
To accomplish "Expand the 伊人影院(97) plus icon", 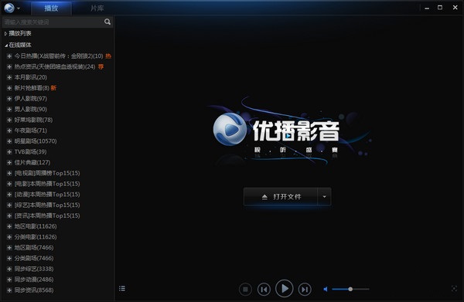I will coord(9,98).
